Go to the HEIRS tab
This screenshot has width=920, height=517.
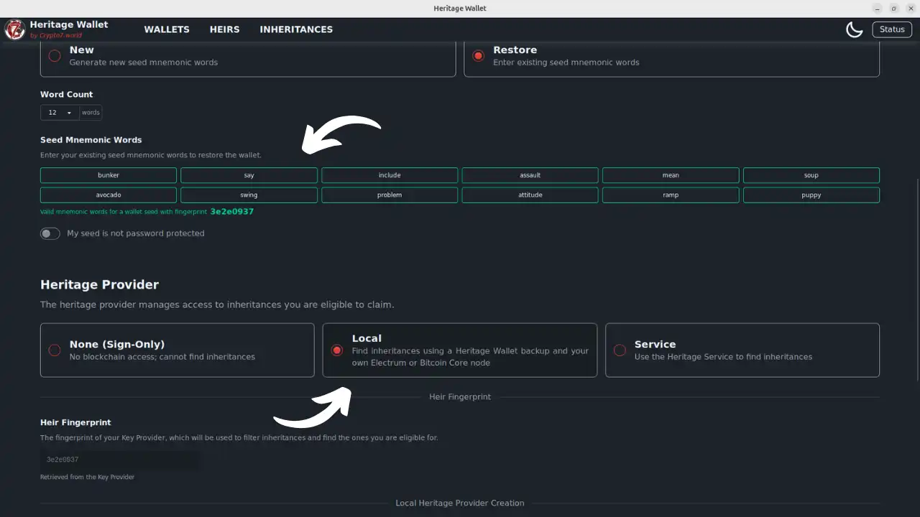[224, 29]
